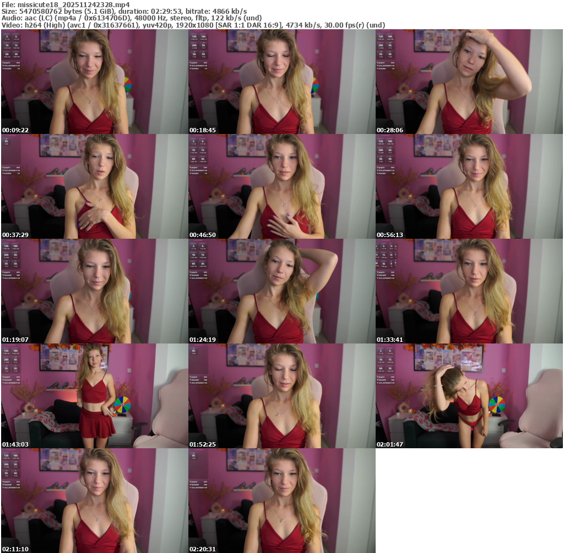The width and height of the screenshot is (564, 553).
Task: Open the thumbnail stamped 02:11:10
Action: [x=95, y=501]
